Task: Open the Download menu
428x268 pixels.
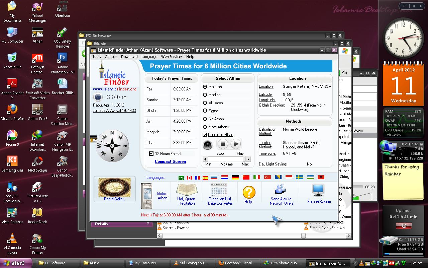Action: tap(129, 57)
